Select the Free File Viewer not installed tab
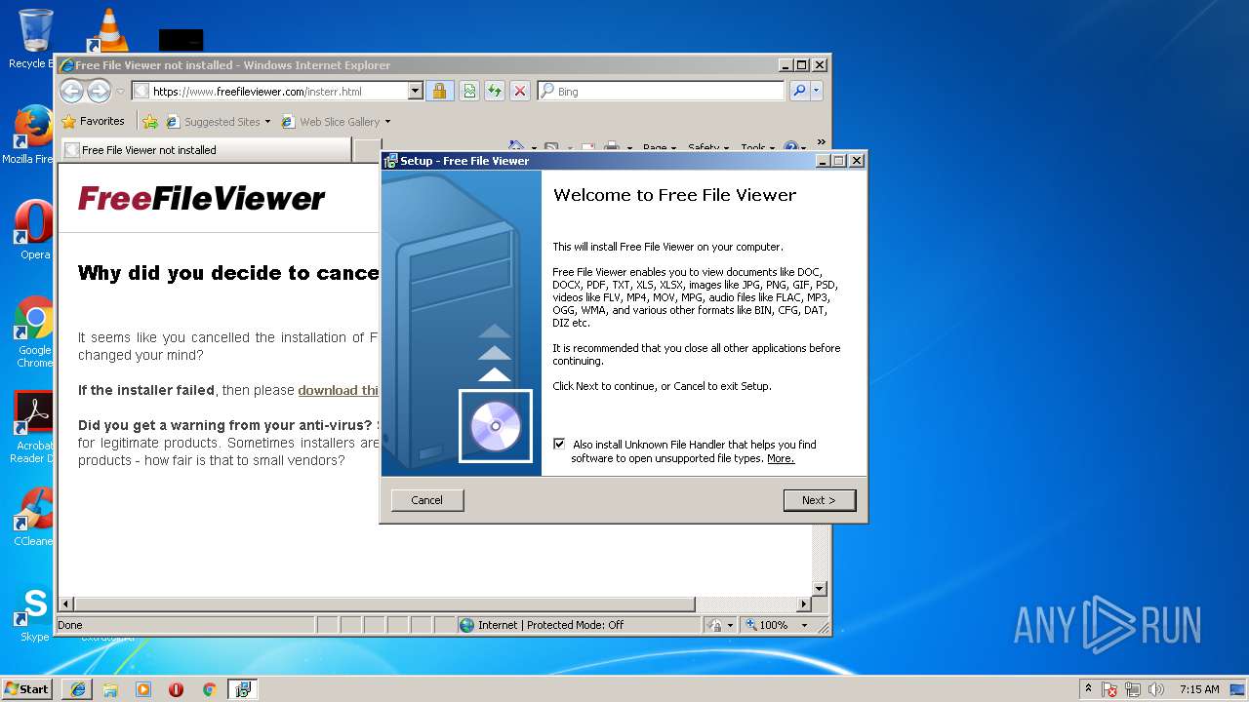The image size is (1249, 702). tap(206, 150)
